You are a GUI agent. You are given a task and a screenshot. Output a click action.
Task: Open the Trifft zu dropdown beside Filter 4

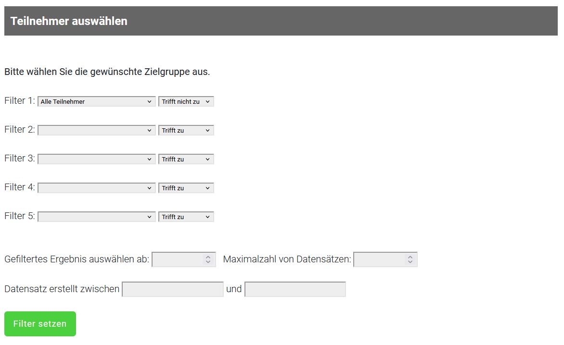[x=186, y=187]
